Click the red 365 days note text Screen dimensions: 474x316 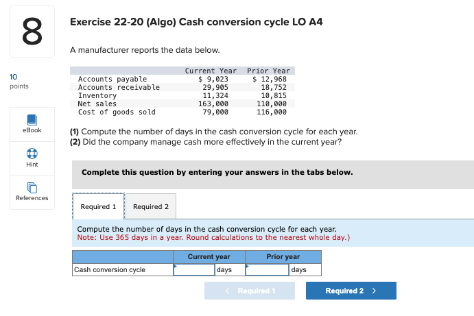[213, 237]
